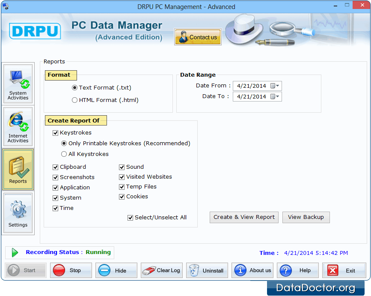Toggle the Application checkbox
Image resolution: width=371 pixels, height=296 pixels.
[x=55, y=188]
